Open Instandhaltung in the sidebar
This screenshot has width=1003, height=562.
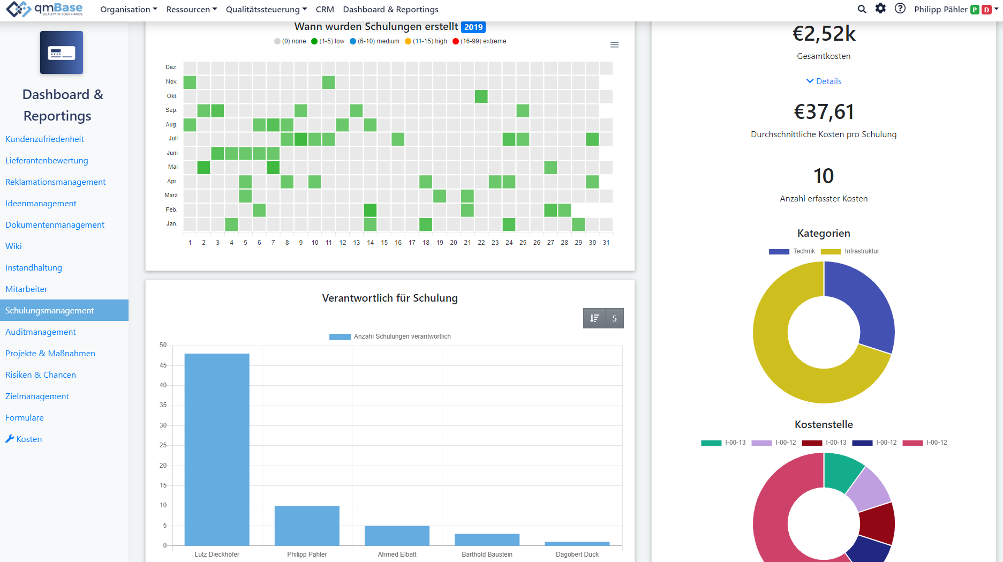pos(34,268)
